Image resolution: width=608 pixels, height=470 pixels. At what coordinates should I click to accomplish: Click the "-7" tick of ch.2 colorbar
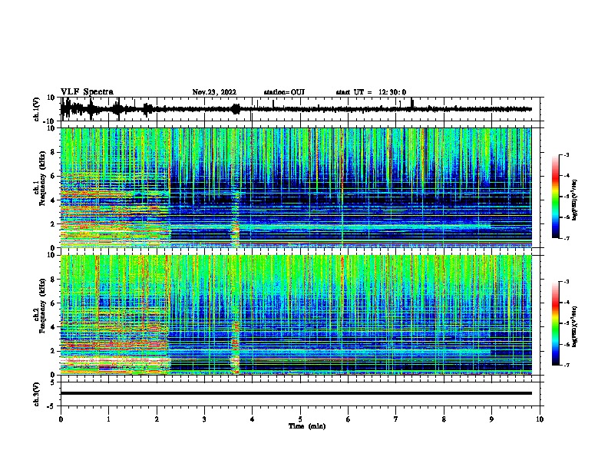(567, 366)
